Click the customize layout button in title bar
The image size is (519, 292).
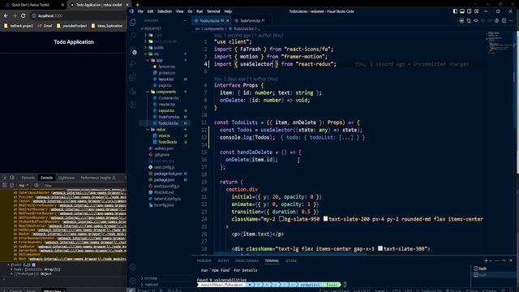[476, 11]
